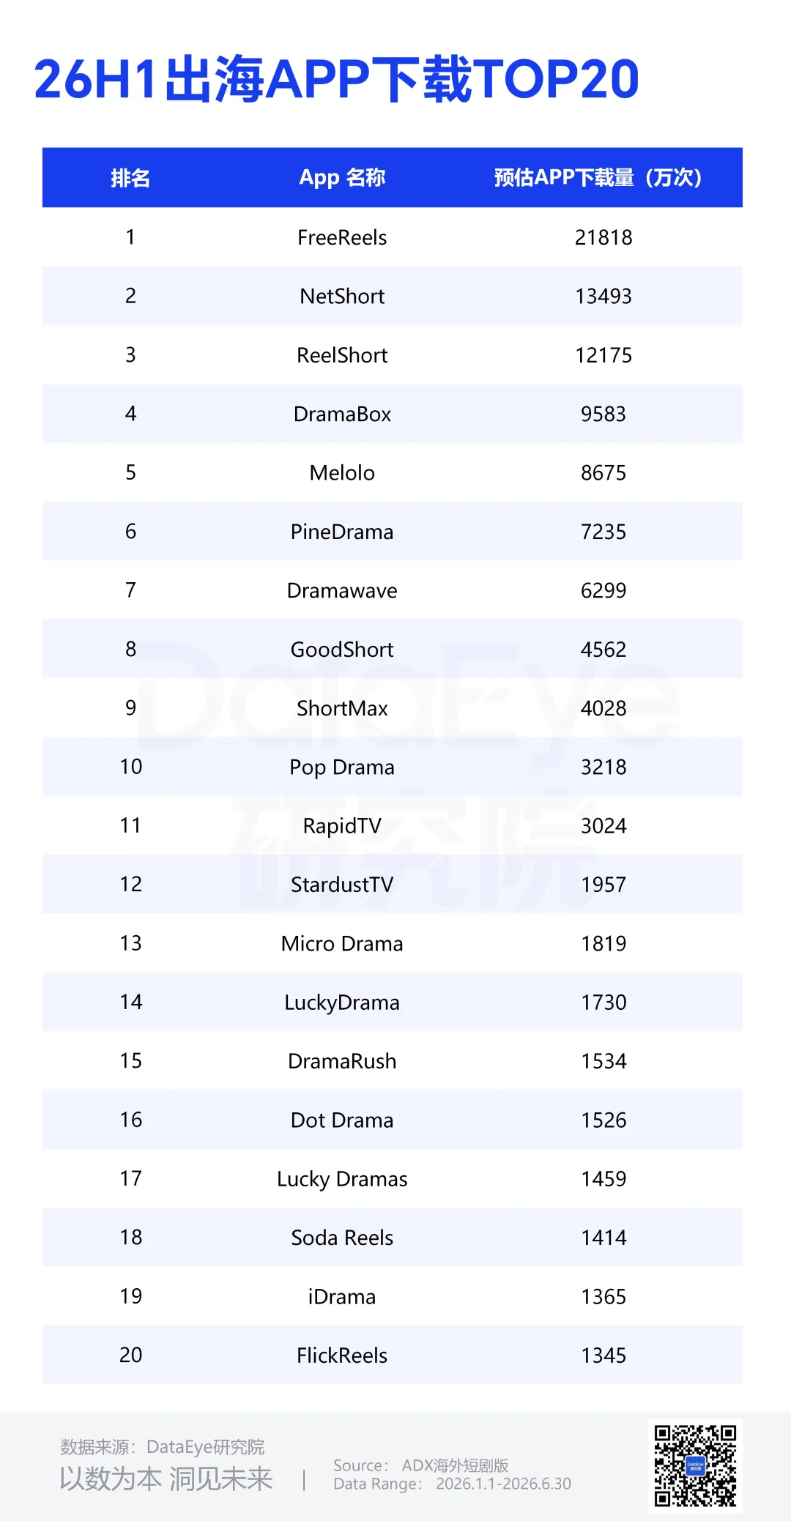
Task: Click the App 名称 column header
Action: pyautogui.click(x=342, y=178)
